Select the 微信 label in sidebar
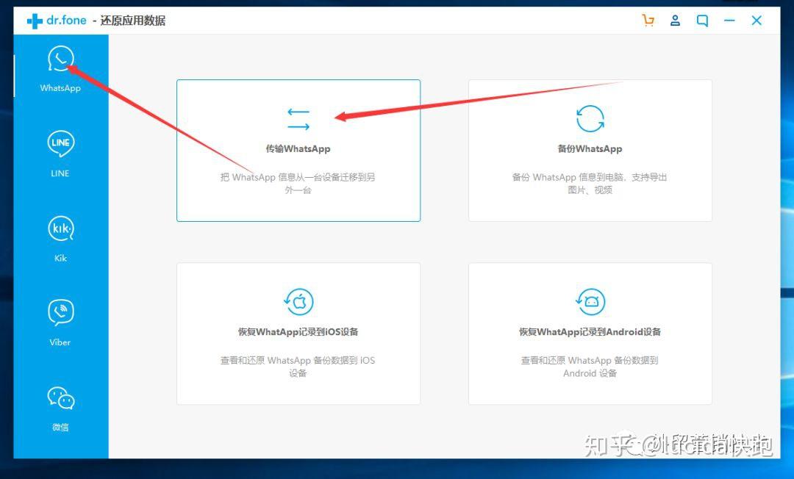 click(60, 428)
